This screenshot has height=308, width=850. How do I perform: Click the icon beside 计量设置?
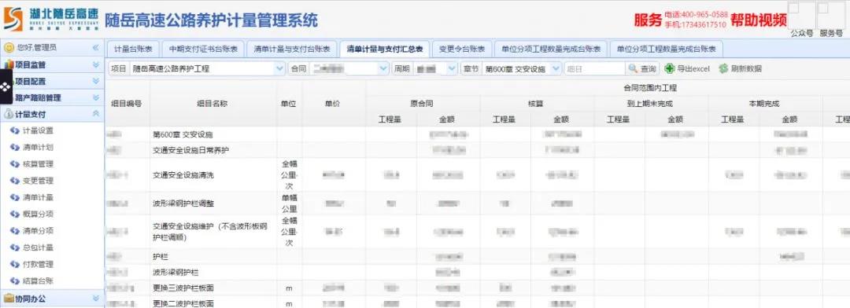(x=15, y=130)
